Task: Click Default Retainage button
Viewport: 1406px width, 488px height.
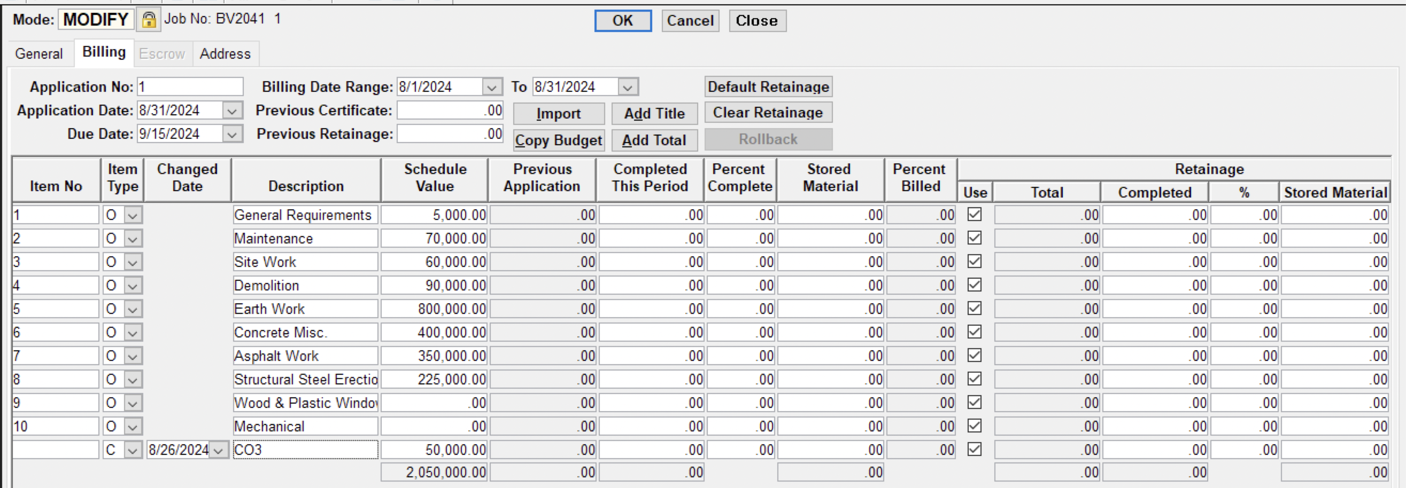Action: click(769, 86)
